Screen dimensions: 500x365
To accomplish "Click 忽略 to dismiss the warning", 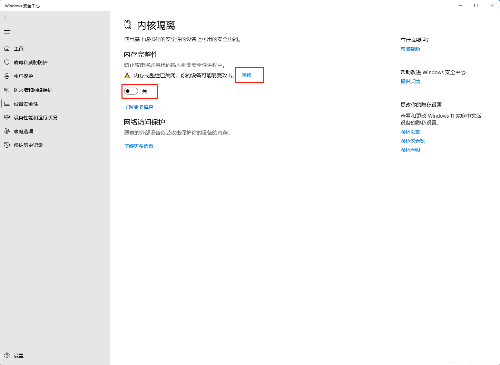I will tap(246, 75).
